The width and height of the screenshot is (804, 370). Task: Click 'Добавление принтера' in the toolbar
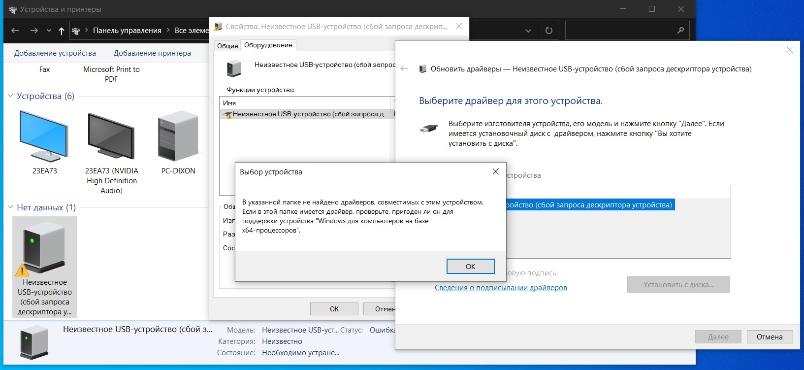[152, 53]
